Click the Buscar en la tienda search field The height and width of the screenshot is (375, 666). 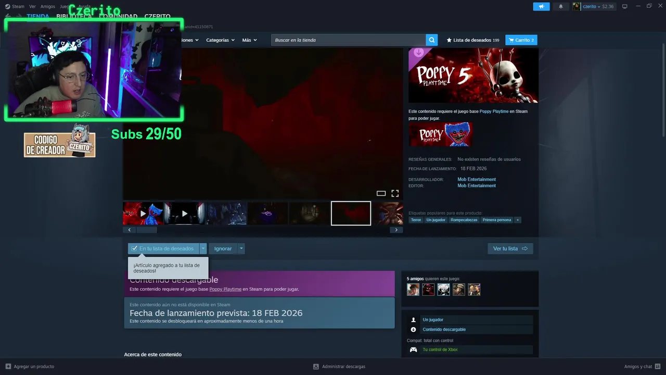(x=349, y=40)
